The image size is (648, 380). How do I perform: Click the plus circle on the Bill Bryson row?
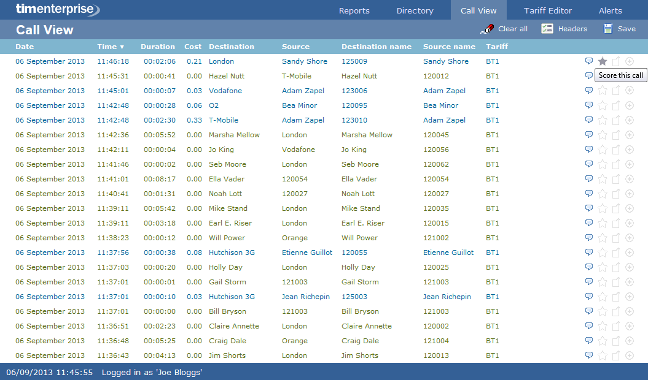630,311
